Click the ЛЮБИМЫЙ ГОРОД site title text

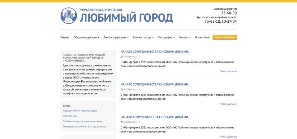126,18
